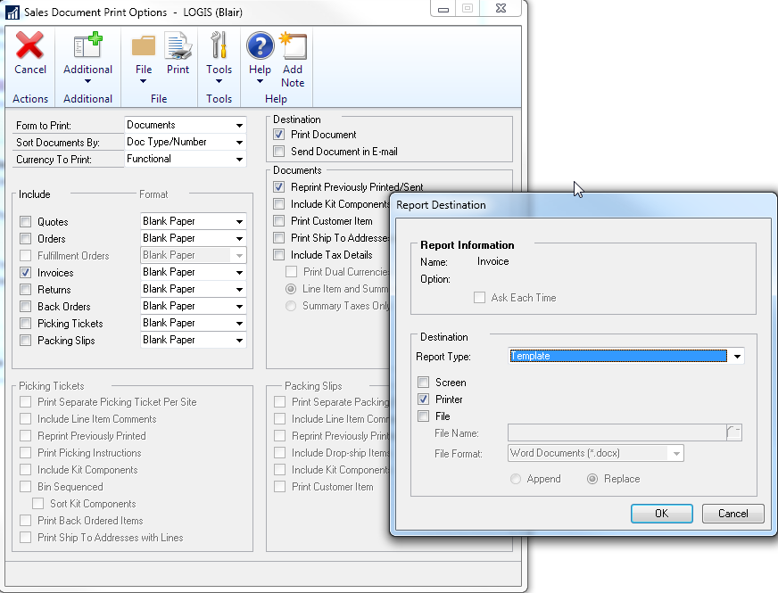This screenshot has height=593, width=778.
Task: Open the Tools icon menu
Action: click(x=219, y=45)
